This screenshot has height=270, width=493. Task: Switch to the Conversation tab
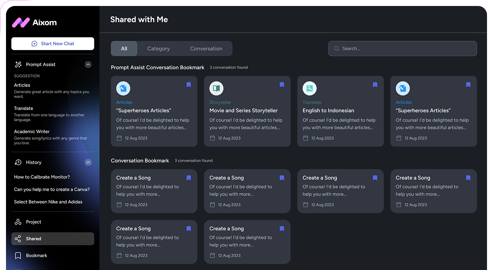coord(206,49)
